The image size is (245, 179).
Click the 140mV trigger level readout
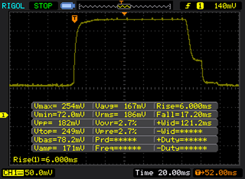[225, 6]
